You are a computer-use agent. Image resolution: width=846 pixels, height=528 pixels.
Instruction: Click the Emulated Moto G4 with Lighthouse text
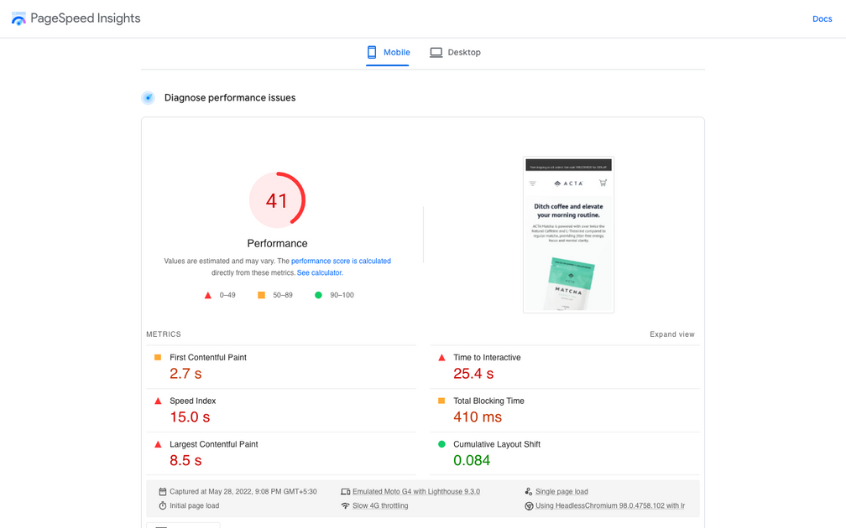(415, 492)
